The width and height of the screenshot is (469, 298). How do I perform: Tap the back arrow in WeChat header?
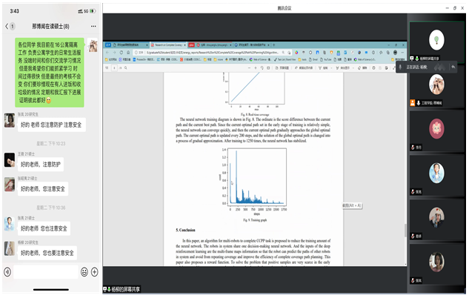(7, 25)
